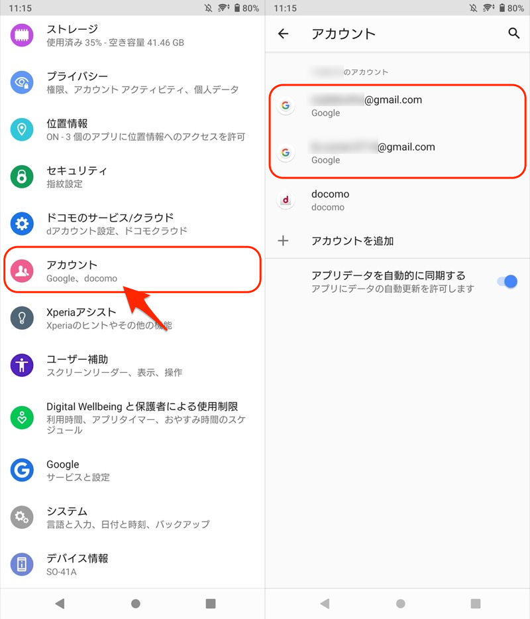Open システム settings entry
The width and height of the screenshot is (530, 619).
coord(132,517)
